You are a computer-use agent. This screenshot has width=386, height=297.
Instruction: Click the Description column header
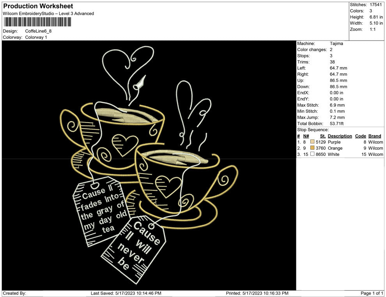click(340, 136)
